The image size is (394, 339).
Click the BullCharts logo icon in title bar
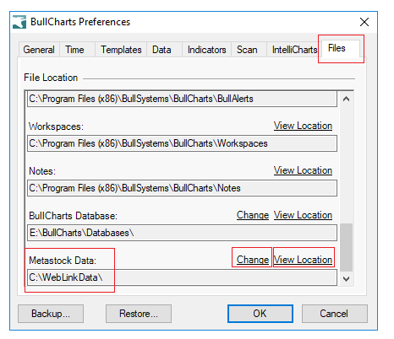19,22
